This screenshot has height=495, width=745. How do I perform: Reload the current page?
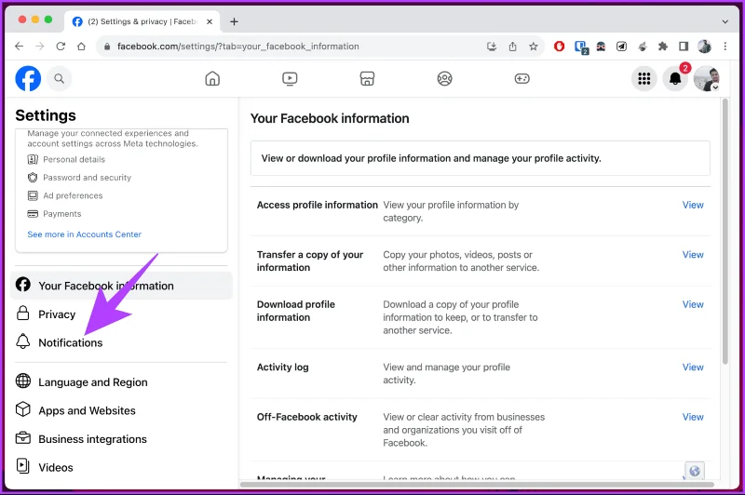pyautogui.click(x=61, y=46)
